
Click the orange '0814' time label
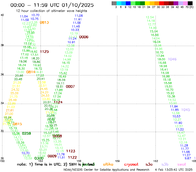31,72
